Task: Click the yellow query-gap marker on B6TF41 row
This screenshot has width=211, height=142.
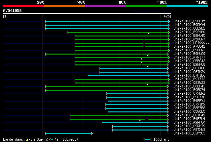Action: 140,117
